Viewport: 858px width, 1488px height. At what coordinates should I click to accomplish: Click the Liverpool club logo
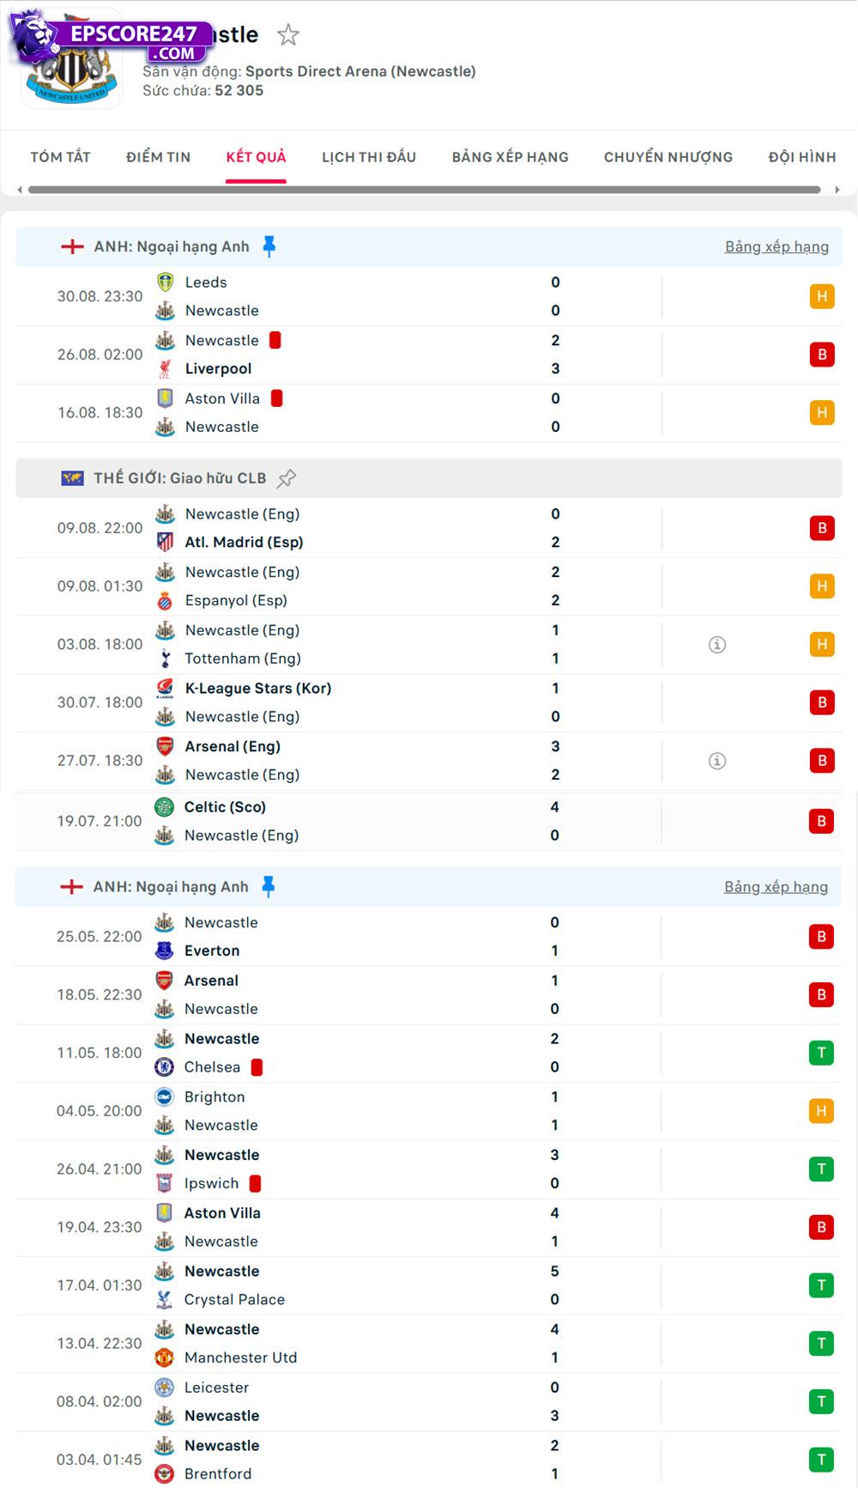(x=166, y=368)
